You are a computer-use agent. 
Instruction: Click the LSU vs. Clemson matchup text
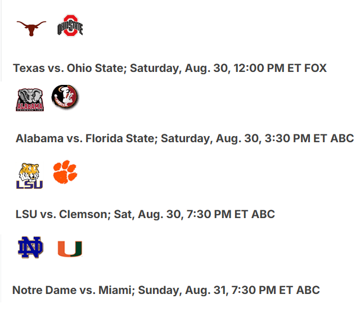61,214
